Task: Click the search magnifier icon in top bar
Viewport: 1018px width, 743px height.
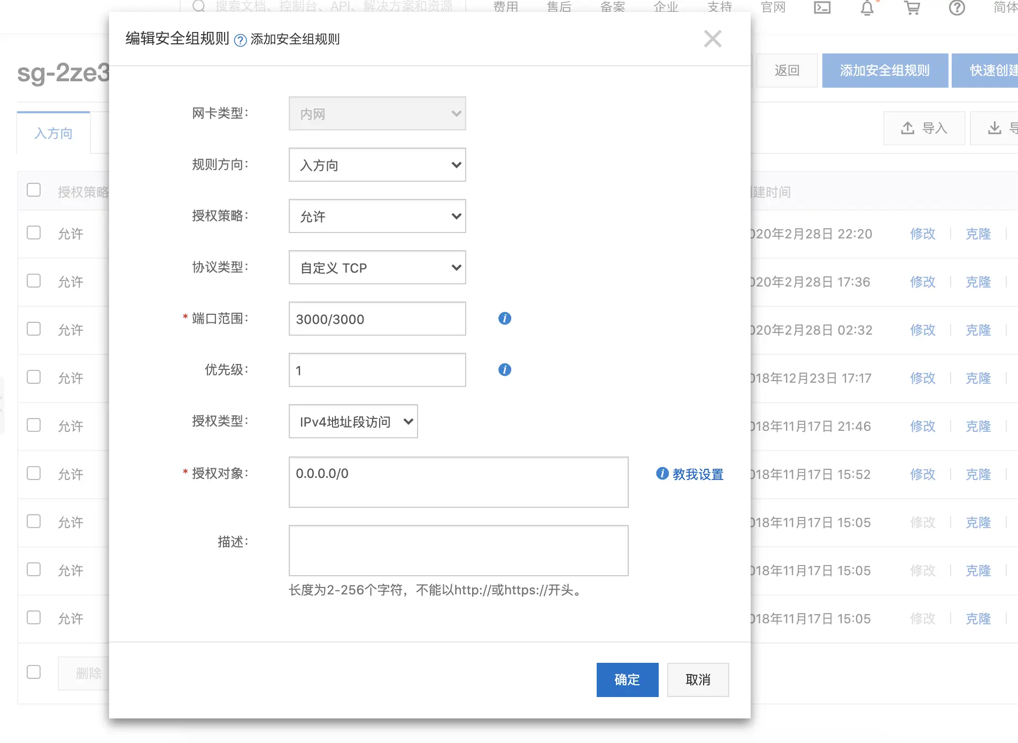Action: [x=199, y=6]
